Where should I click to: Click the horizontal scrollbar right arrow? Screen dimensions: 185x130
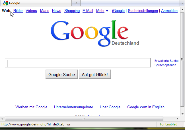point(177,119)
